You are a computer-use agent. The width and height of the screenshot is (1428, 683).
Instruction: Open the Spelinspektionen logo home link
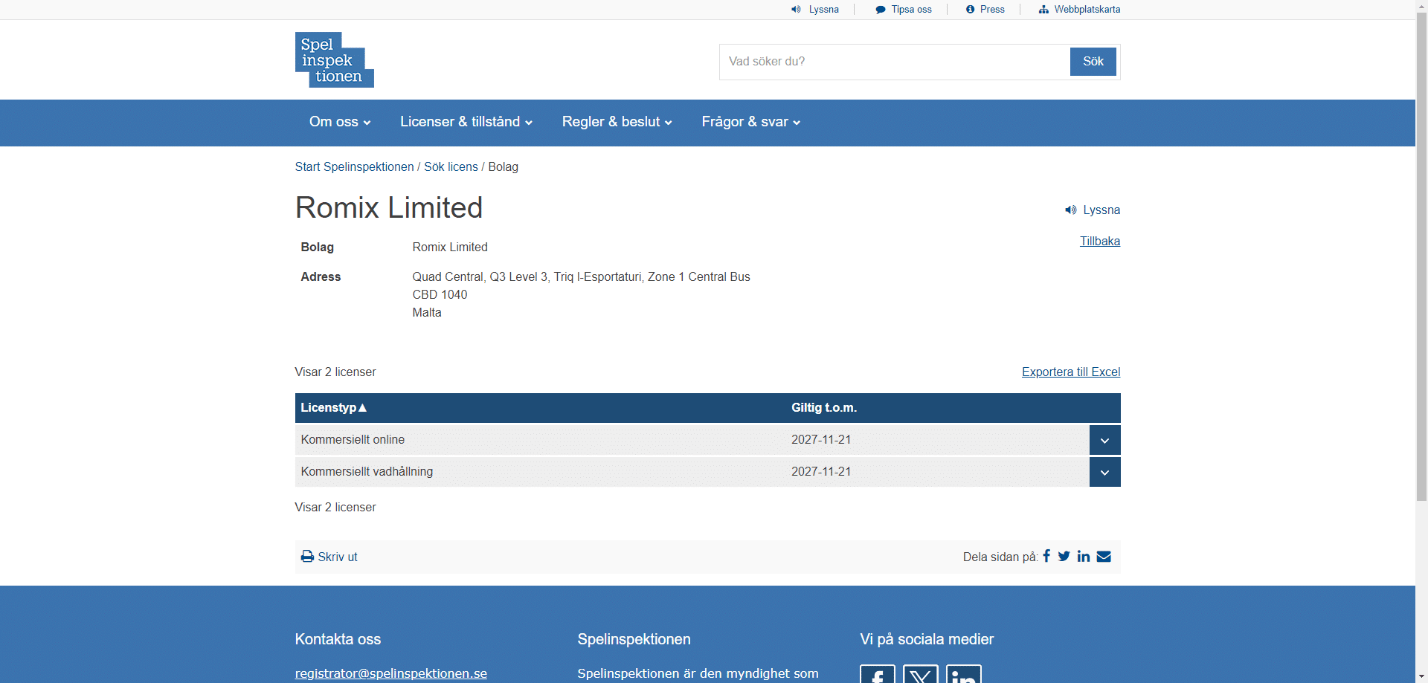tap(334, 59)
